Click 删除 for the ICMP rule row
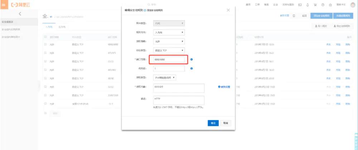The height and width of the screenshot is (150, 358). pos(348,104)
